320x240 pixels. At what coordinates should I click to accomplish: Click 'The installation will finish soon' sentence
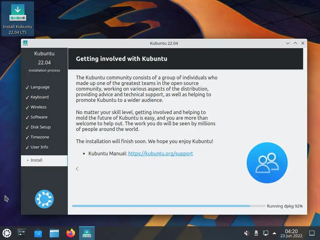111,141
